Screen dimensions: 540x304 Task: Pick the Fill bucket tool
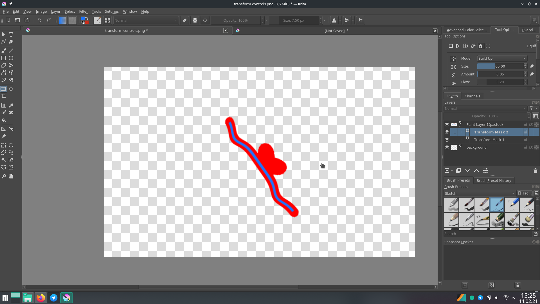coord(4,120)
